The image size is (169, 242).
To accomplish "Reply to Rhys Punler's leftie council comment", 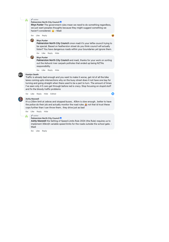I will pyautogui.click(x=50, y=53).
